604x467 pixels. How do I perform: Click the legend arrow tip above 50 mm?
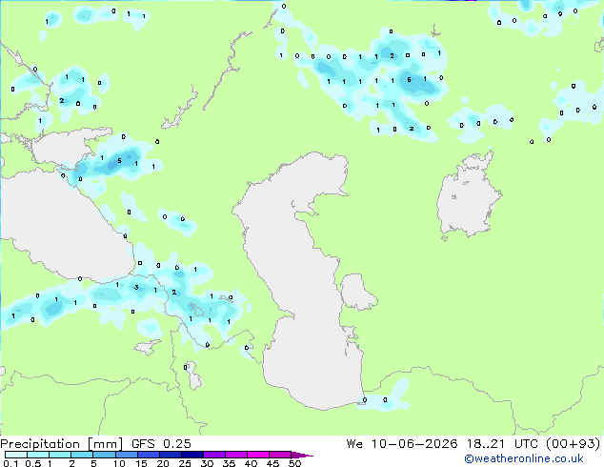(x=302, y=455)
